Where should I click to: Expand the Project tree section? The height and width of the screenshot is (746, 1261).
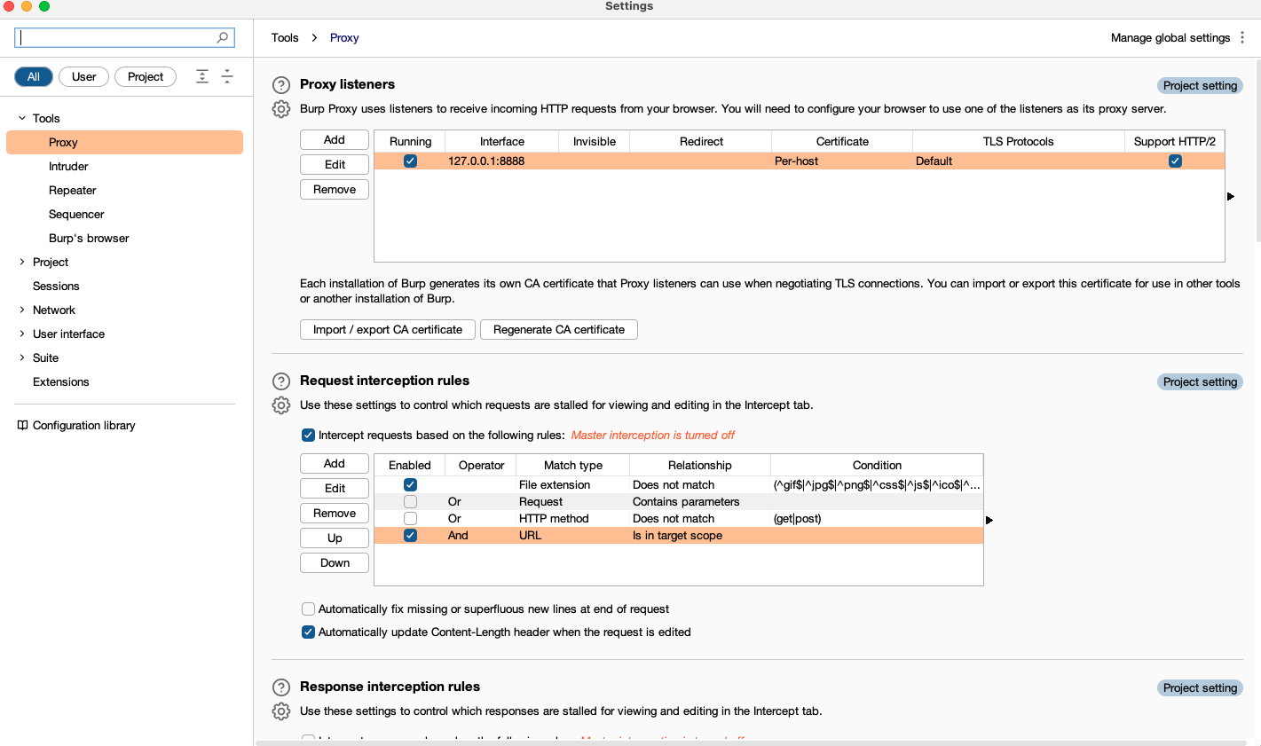tap(22, 262)
